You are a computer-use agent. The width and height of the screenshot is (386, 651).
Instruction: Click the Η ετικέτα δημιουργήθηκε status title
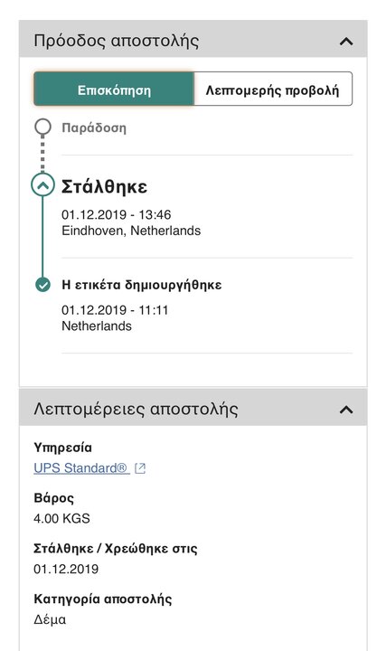(142, 285)
